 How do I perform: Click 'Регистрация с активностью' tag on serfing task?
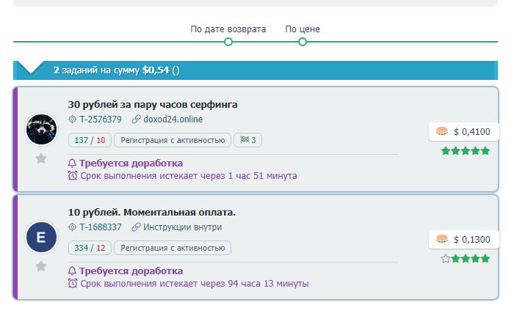(x=173, y=140)
